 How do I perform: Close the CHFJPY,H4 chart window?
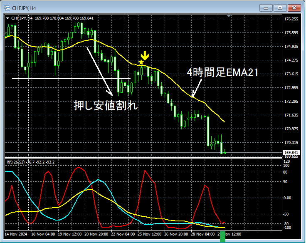click(x=294, y=8)
